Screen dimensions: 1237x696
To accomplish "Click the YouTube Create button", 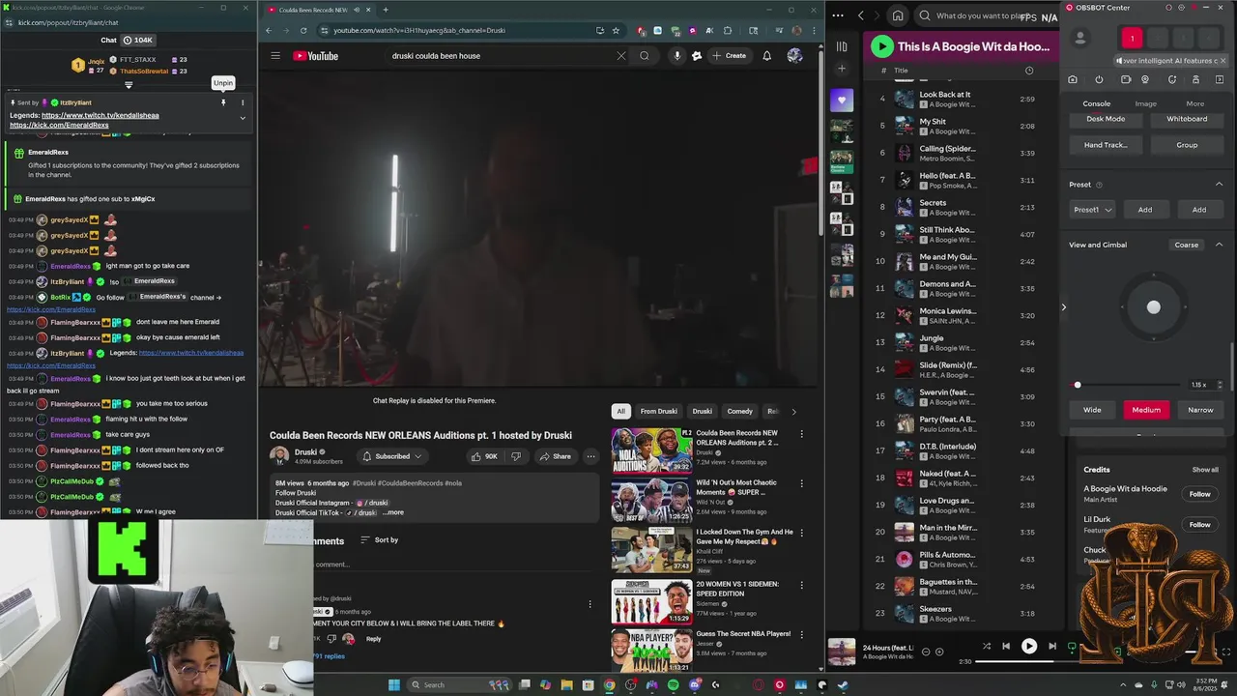I will (729, 56).
